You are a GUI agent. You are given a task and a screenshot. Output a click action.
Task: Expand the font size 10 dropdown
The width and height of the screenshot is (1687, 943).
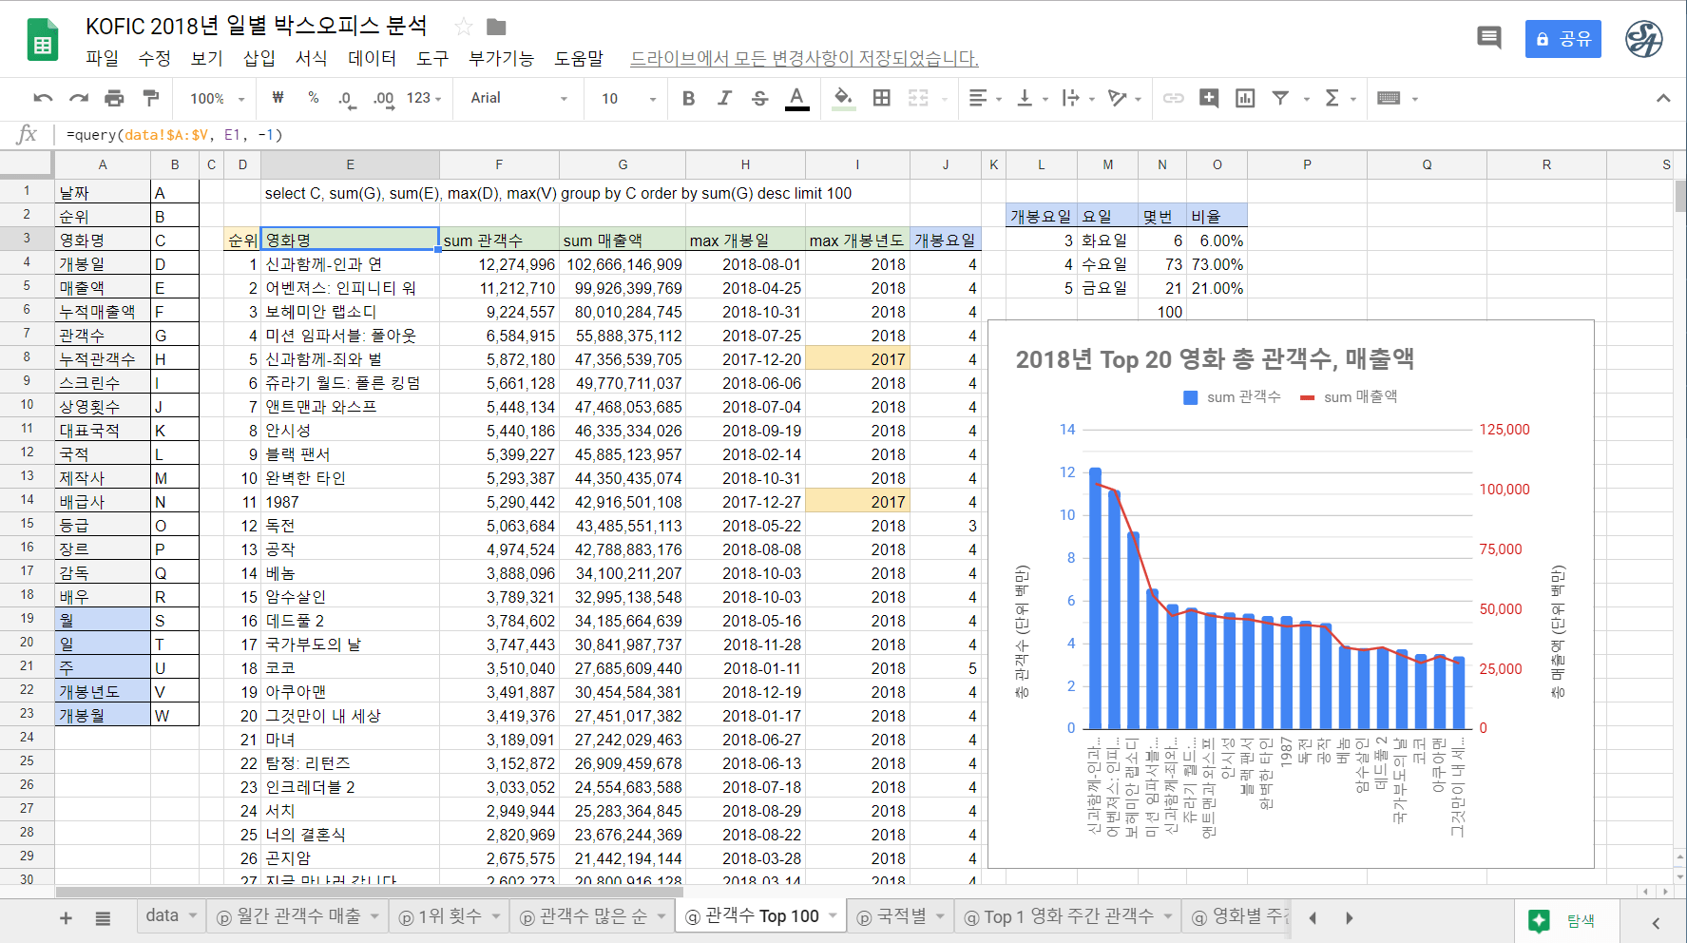pyautogui.click(x=627, y=98)
